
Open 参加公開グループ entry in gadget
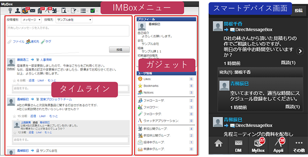[x=155, y=129]
